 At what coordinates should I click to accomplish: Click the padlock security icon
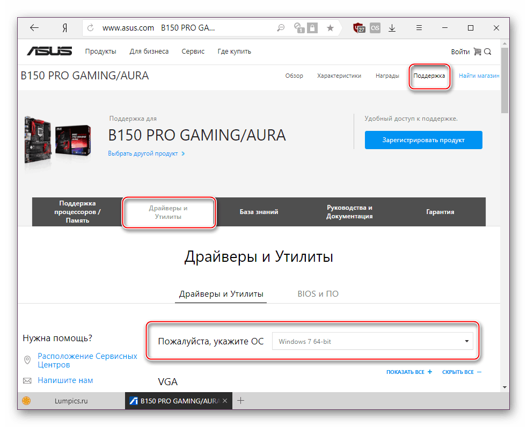pos(312,28)
